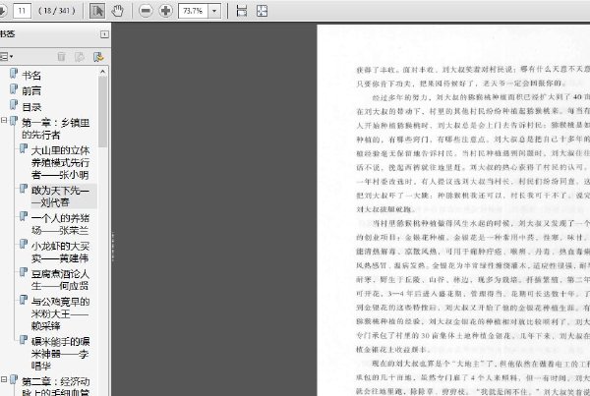This screenshot has width=590, height=396.
Task: Fit one full page to window
Action: (x=262, y=11)
